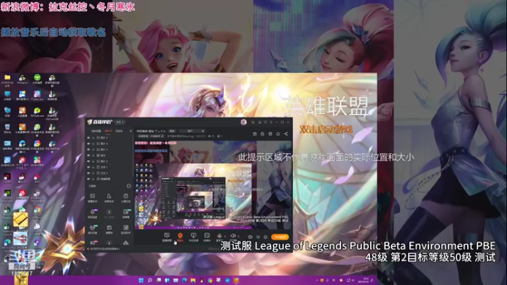Show hidden system tray icons chevron

317,281
